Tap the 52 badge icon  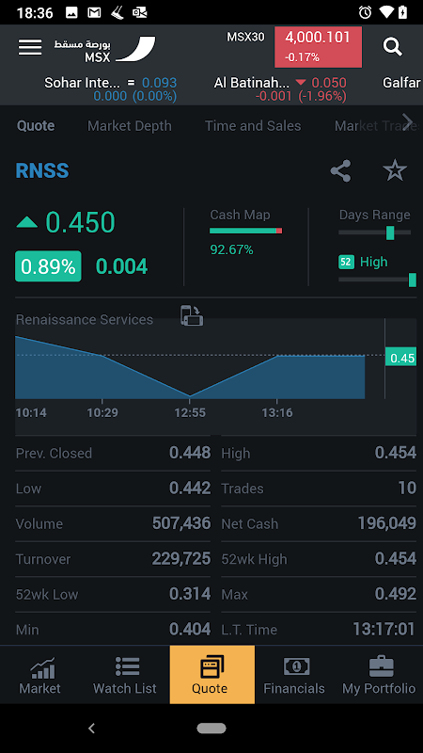pos(346,263)
